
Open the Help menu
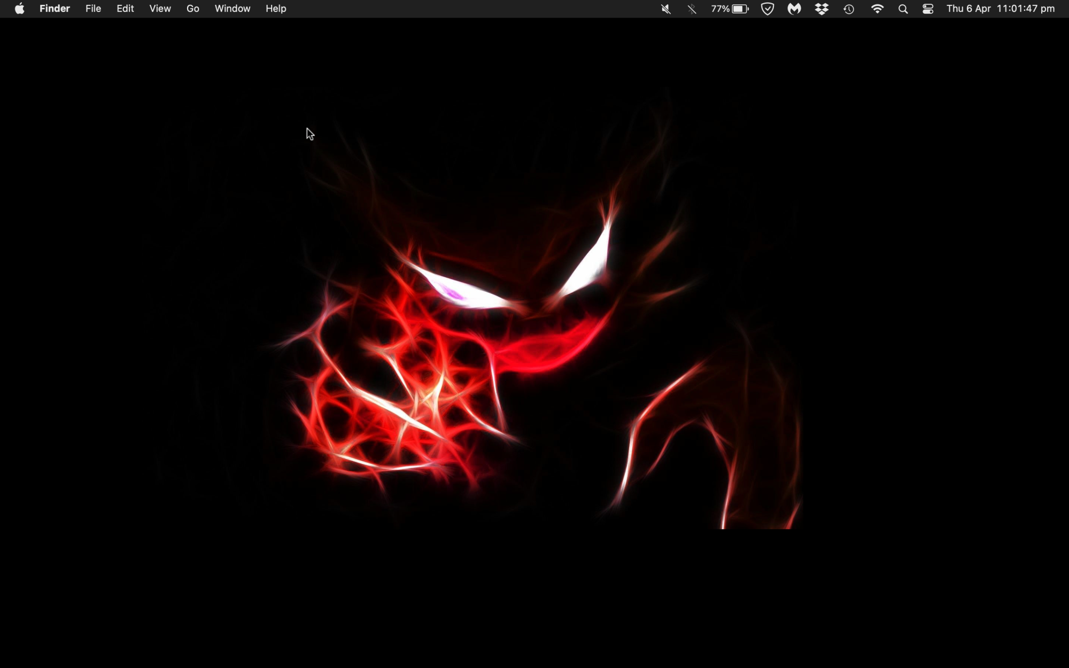[276, 9]
